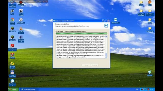Click the magnifier icon in Bandicam bar
Viewport: 163px width, 91px height.
click(x=12, y=2)
